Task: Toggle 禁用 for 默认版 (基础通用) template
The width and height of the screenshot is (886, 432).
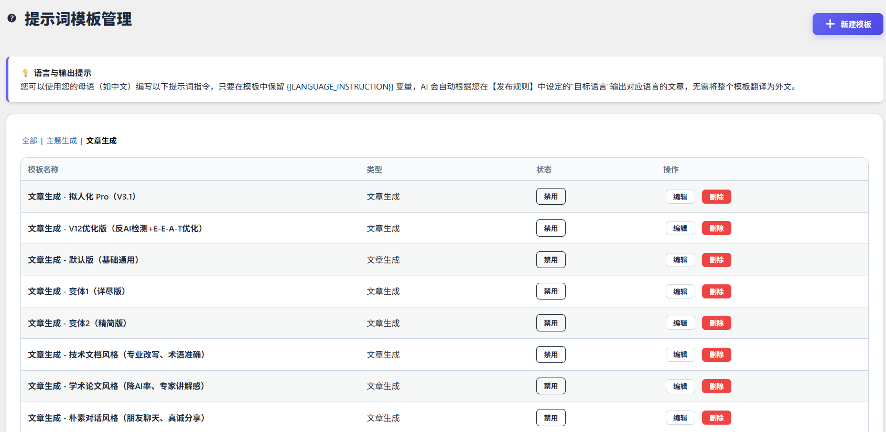Action: 550,260
